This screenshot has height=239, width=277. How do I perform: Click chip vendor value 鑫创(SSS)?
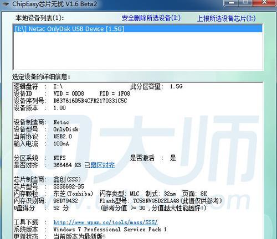(x=67, y=179)
